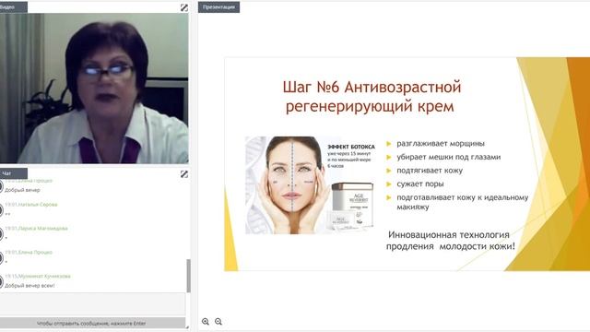The image size is (590, 332).
Task: Zoom in on the presentation slide
Action: coord(206,322)
